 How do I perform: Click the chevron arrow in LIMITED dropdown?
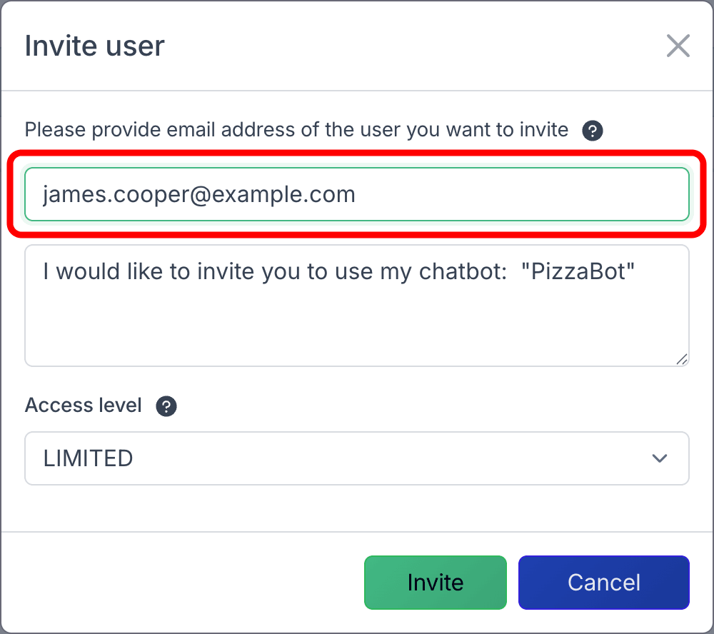pos(660,458)
